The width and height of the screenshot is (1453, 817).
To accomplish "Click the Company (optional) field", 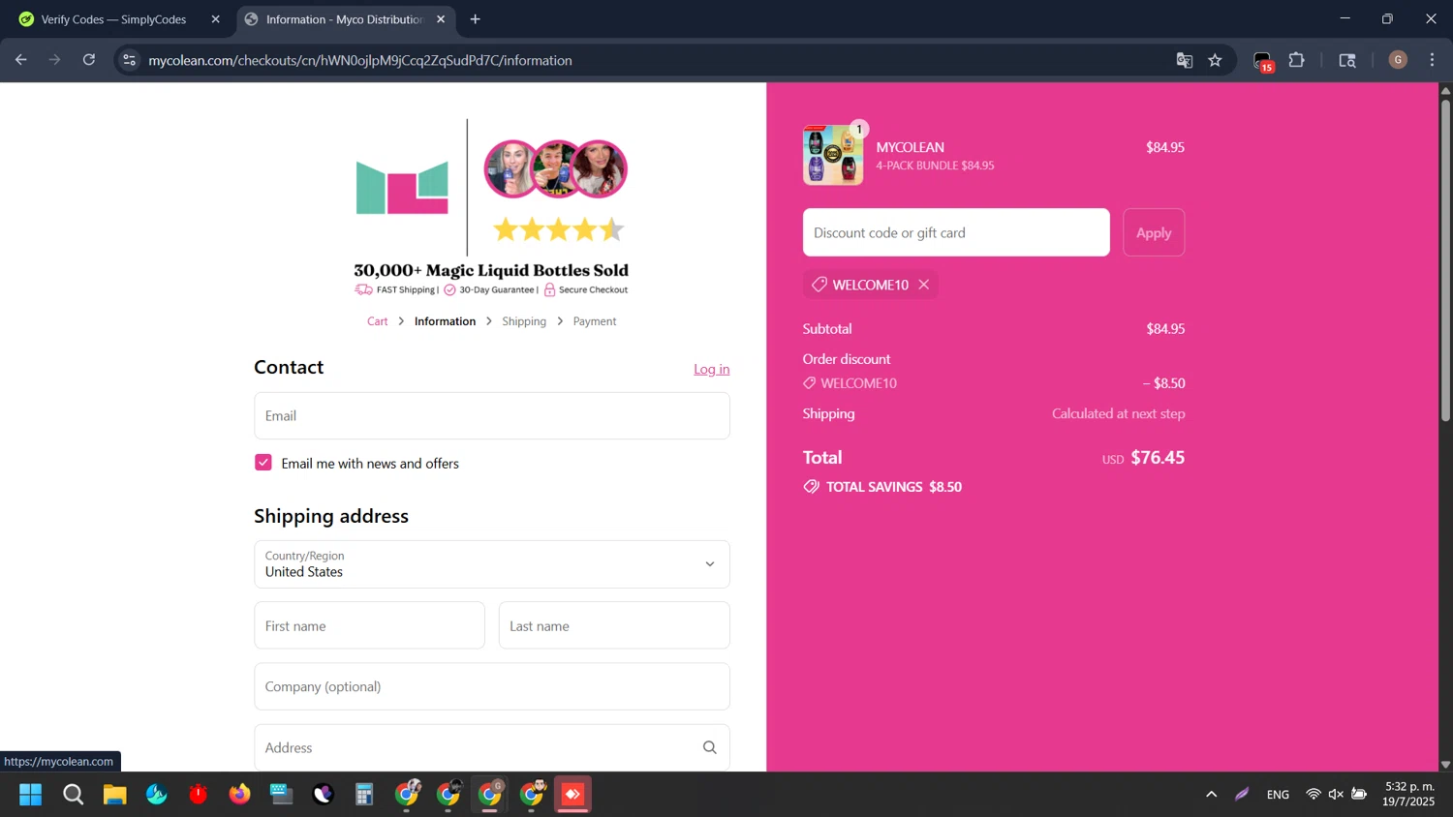I will [x=492, y=686].
